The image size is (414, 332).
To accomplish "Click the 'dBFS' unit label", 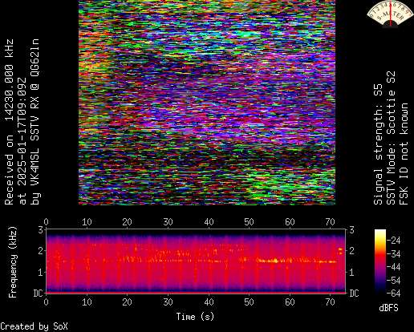I will coord(388,308).
